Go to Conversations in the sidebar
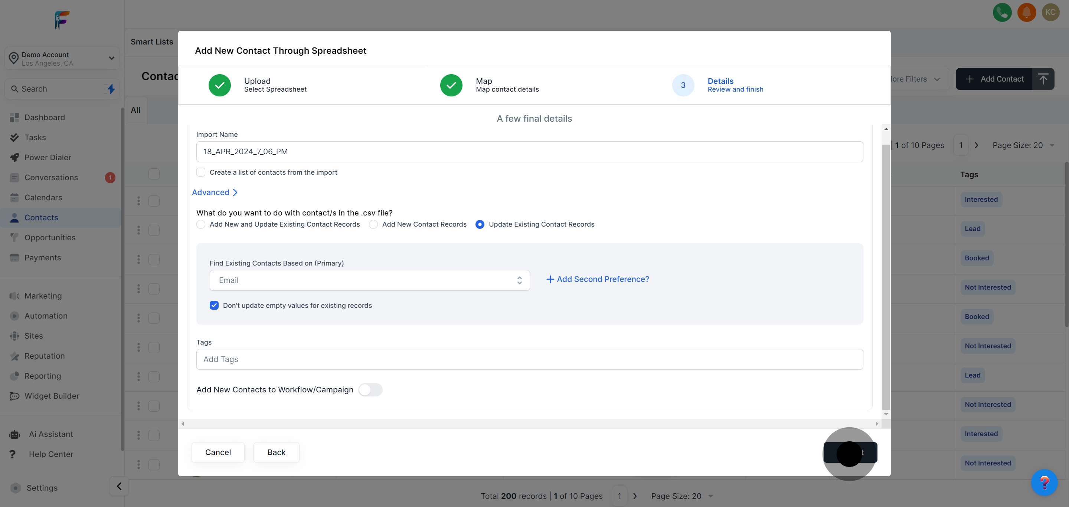The height and width of the screenshot is (507, 1069). 51,177
